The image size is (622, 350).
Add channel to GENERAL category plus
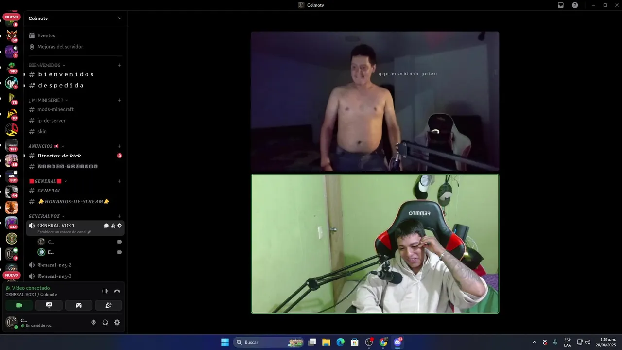120,181
